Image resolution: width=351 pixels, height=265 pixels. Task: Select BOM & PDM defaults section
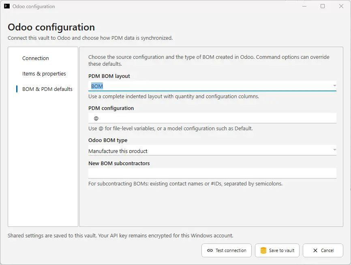pos(43,89)
